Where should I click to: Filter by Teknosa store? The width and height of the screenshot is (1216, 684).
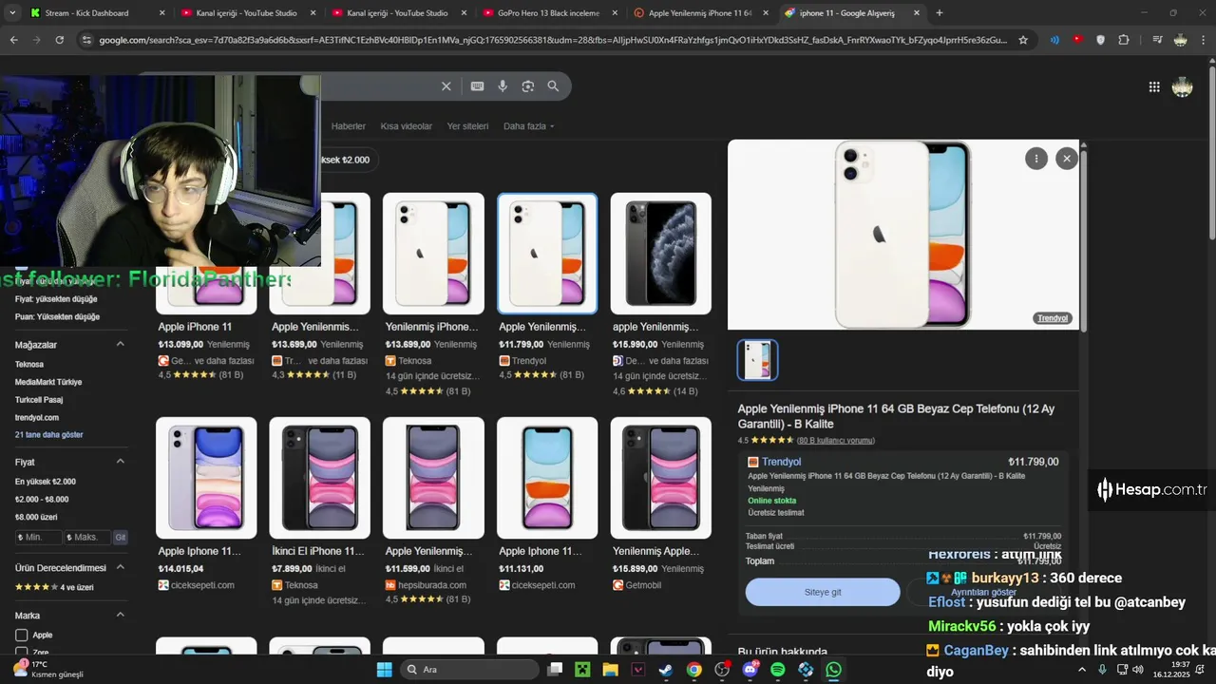29,365
